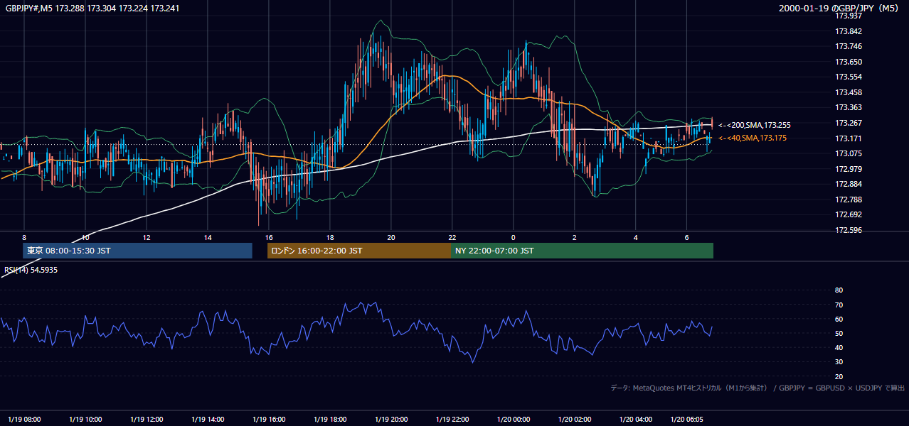The width and height of the screenshot is (909, 426).
Task: Click hour marker 18 under the price chart
Action: pyautogui.click(x=330, y=237)
